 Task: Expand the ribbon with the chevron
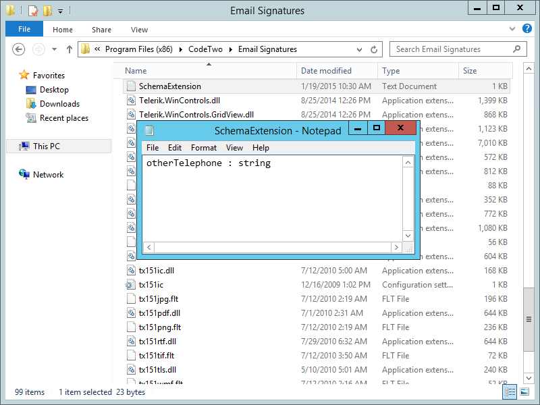(512, 29)
